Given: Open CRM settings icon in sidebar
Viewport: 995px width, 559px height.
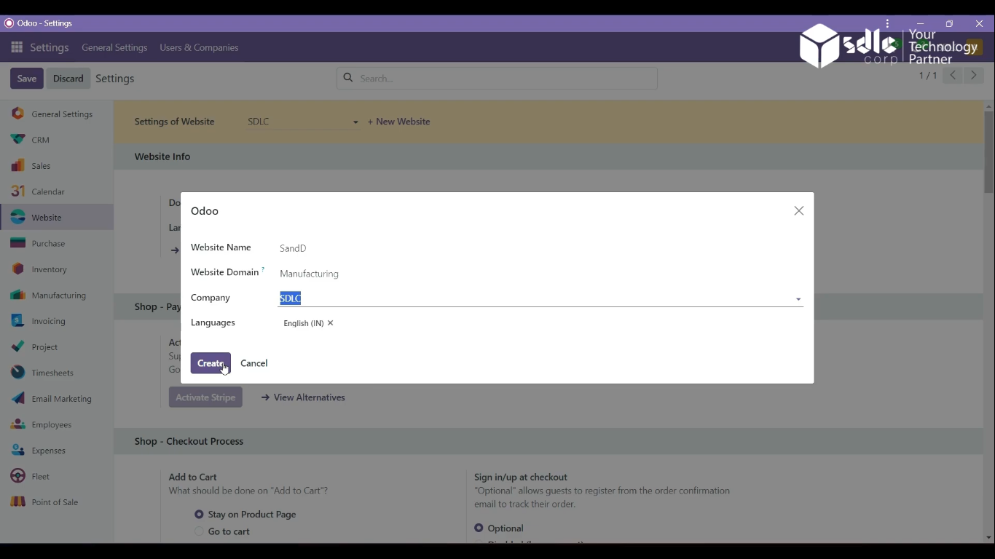Looking at the screenshot, I should (x=17, y=140).
